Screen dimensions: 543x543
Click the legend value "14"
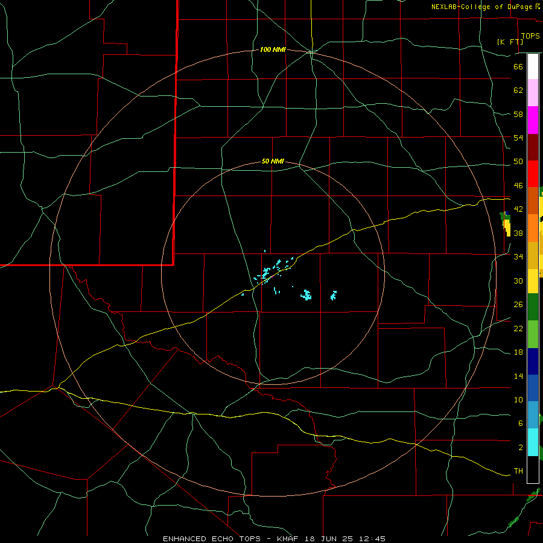coord(518,376)
